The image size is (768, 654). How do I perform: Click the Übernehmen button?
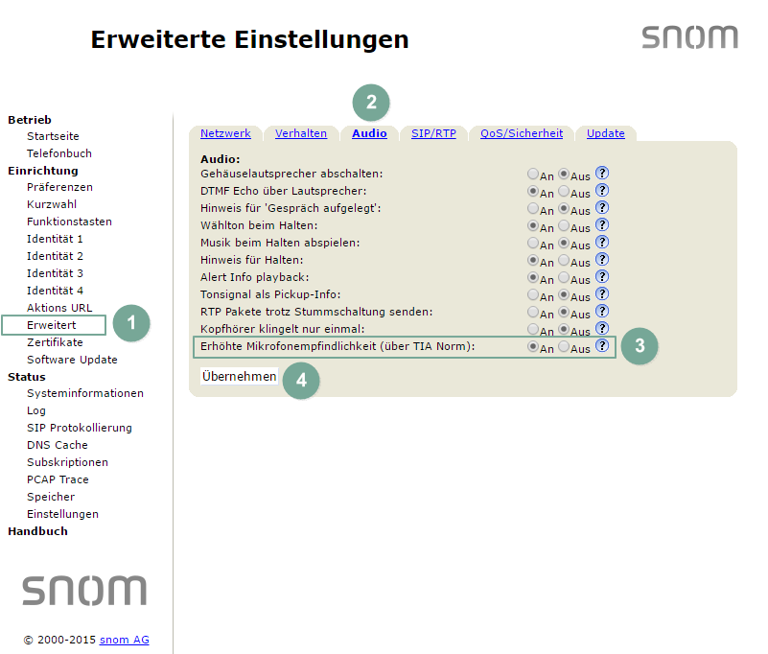point(240,377)
